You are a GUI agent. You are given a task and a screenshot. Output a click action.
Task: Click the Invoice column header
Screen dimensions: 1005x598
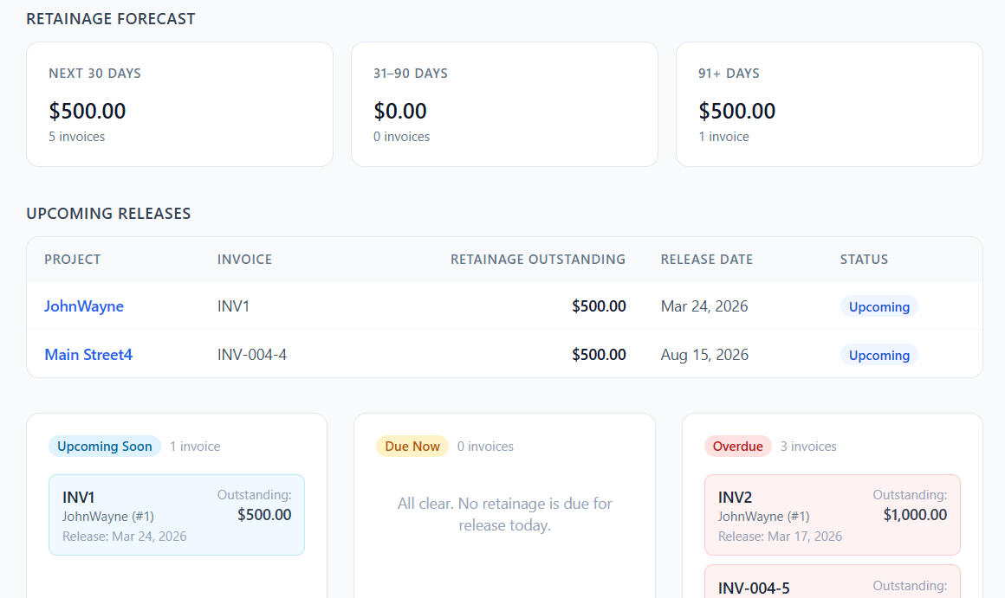pos(244,260)
